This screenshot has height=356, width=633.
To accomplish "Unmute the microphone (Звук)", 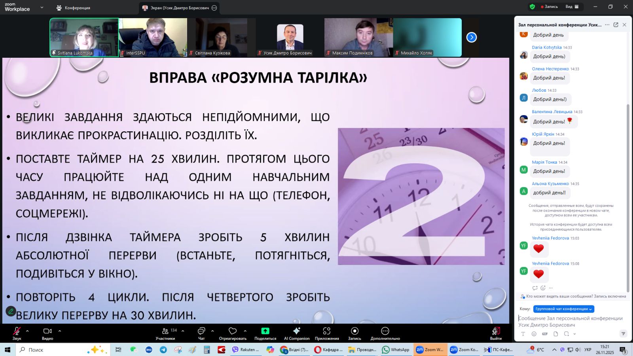I will point(17,331).
